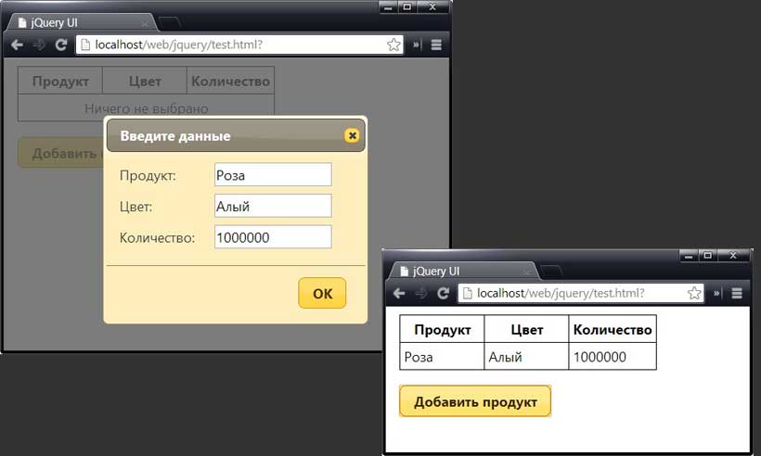Select the jQuery UI tab in the left window
The width and height of the screenshot is (761, 456).
(x=81, y=23)
